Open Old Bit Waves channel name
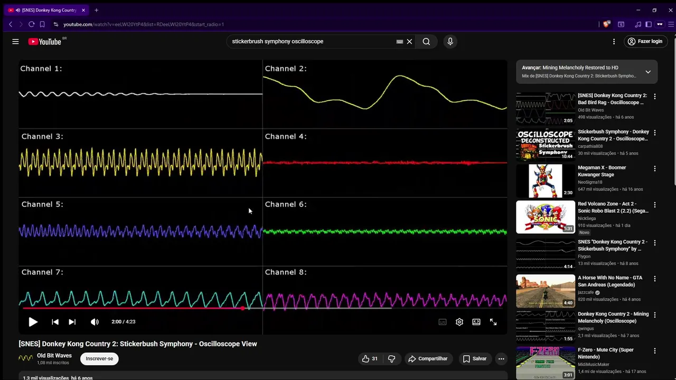Screen dimensions: 676x380 pyautogui.click(x=54, y=356)
